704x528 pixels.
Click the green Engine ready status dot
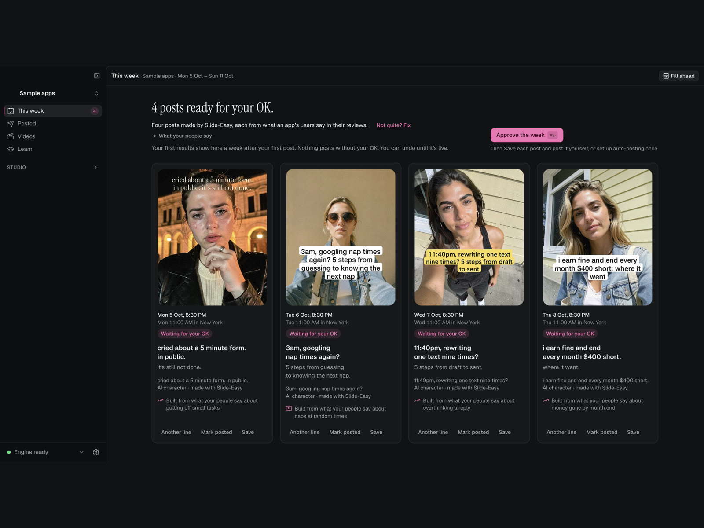9,452
